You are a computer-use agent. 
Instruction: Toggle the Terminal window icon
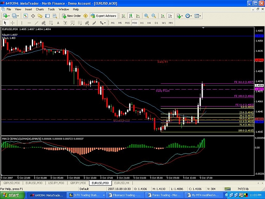click(47, 16)
